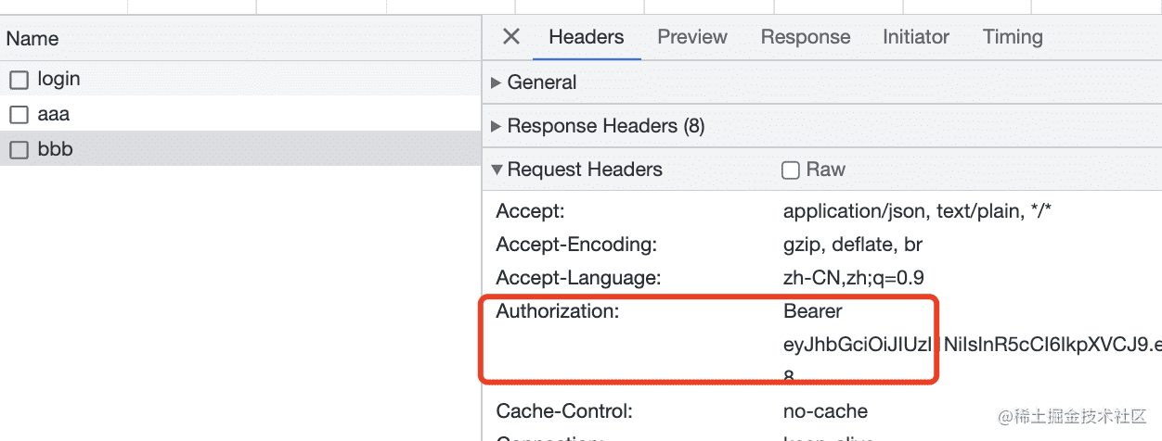Tick the checkbox beside login request
The image size is (1162, 441).
[x=19, y=81]
